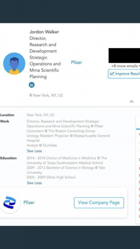Image resolution: width=140 pixels, height=249 pixels.
Task: Click the View Company Page button
Action: pos(99,203)
